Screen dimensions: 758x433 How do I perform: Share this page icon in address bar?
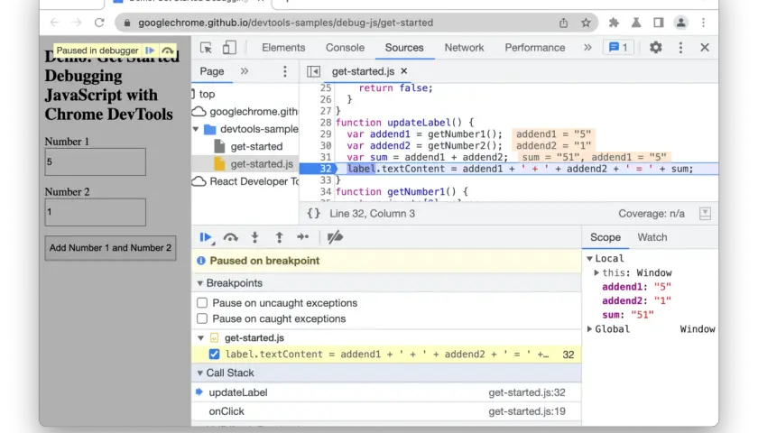pos(563,23)
